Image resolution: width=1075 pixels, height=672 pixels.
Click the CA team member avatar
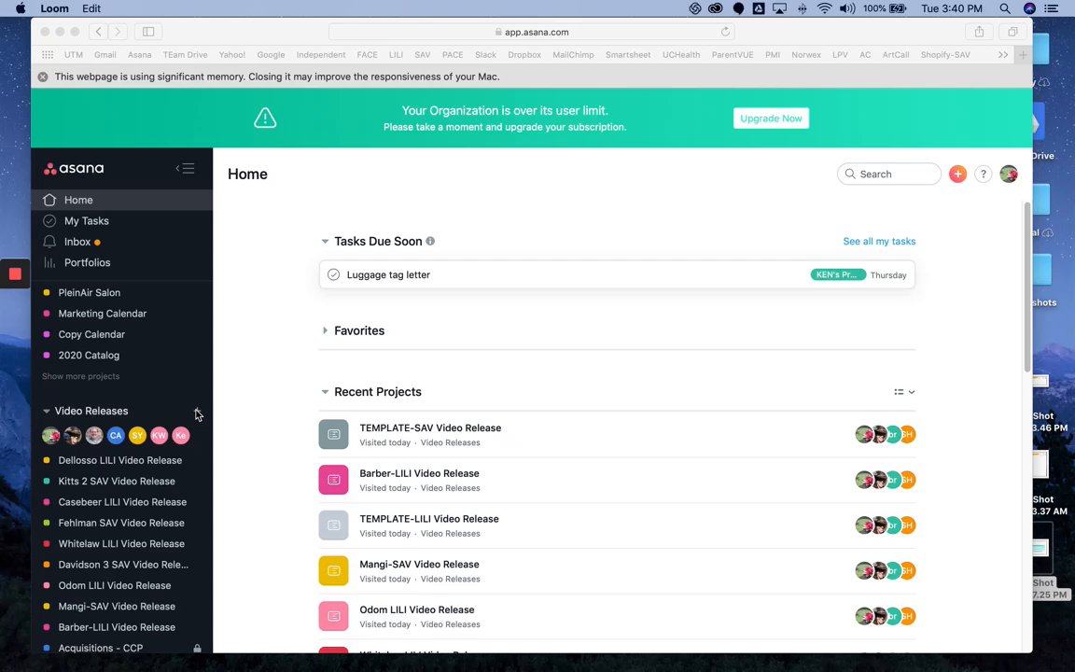pyautogui.click(x=116, y=436)
